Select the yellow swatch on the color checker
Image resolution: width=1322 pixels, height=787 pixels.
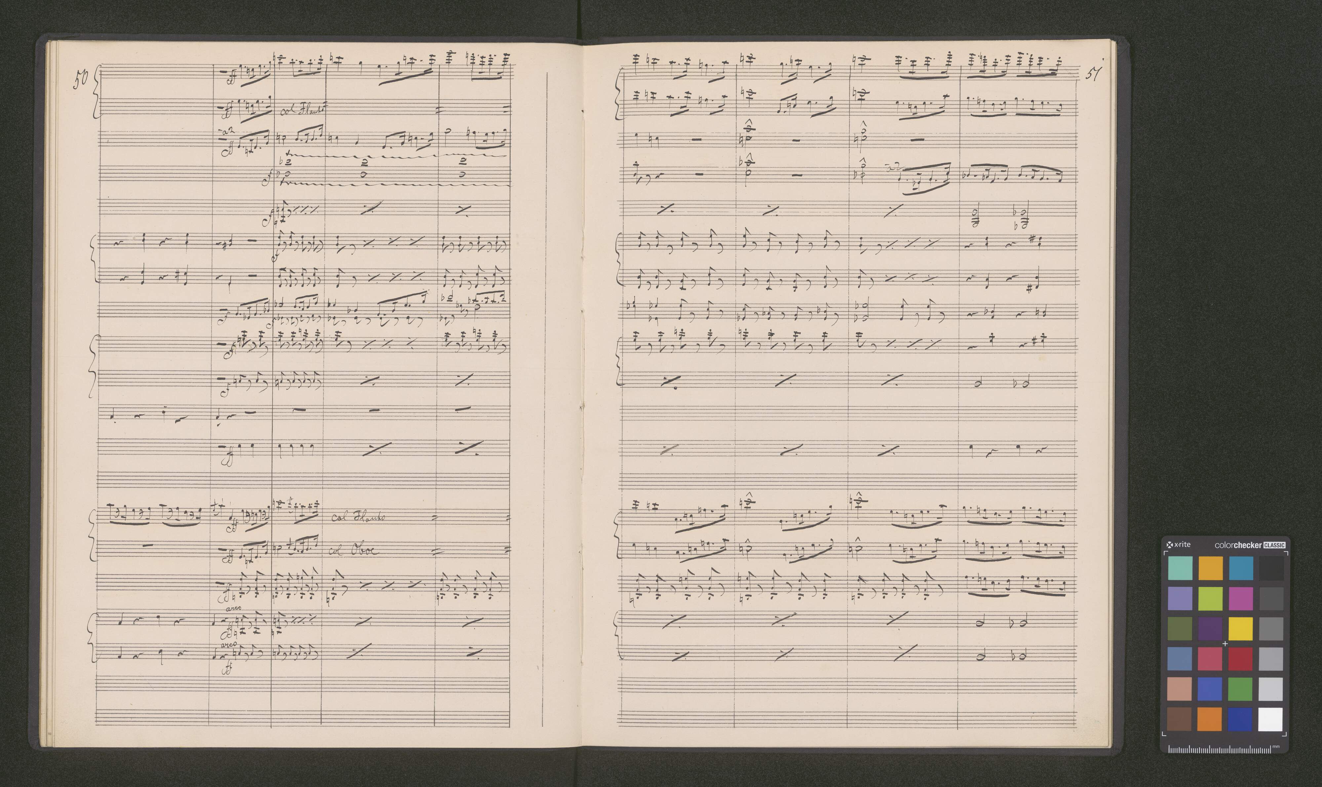tap(1240, 629)
